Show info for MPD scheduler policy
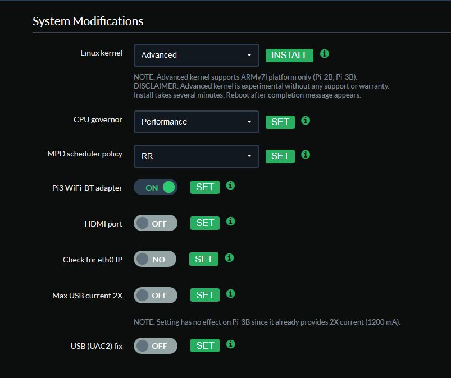This screenshot has width=451, height=378. point(306,155)
